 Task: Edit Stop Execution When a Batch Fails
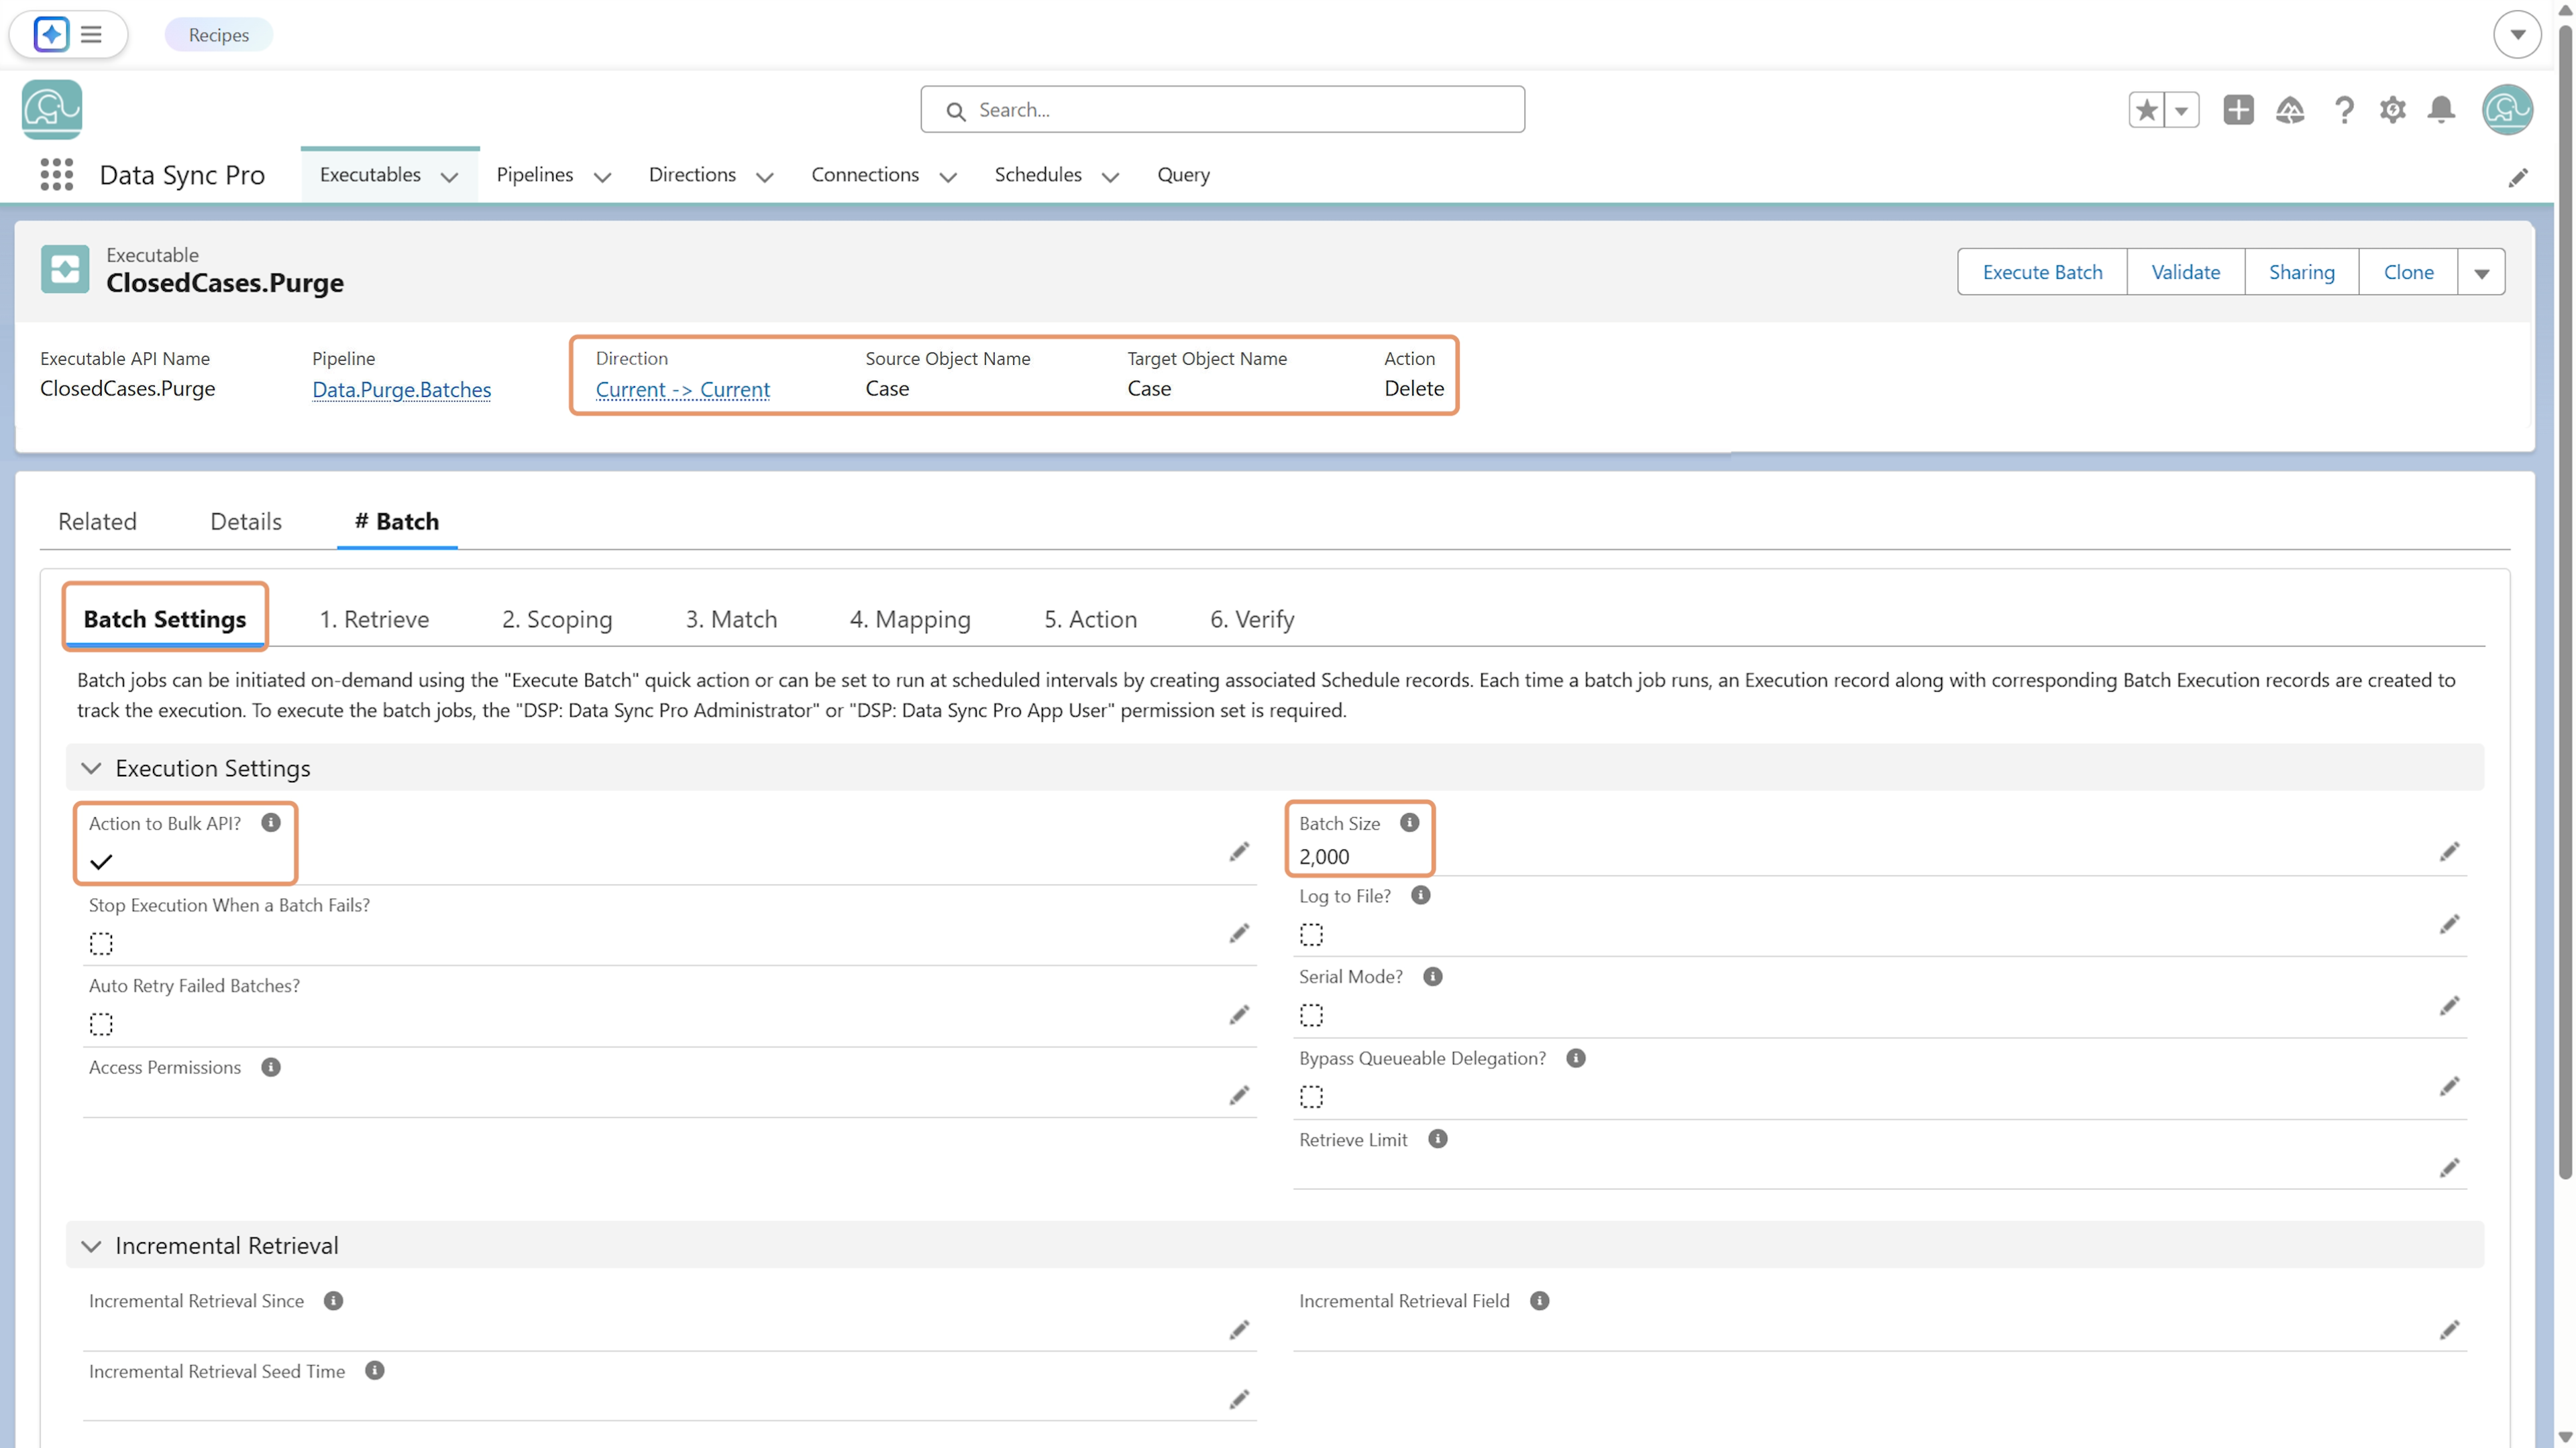click(x=1239, y=932)
